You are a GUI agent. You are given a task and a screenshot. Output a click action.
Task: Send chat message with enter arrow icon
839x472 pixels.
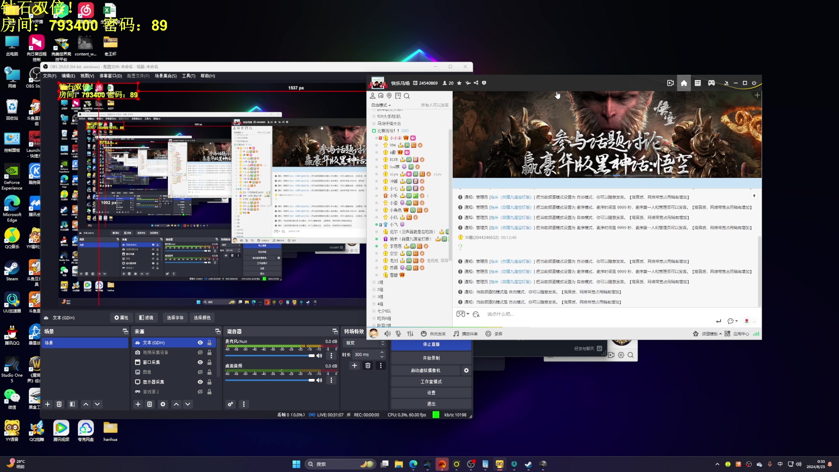pos(718,321)
